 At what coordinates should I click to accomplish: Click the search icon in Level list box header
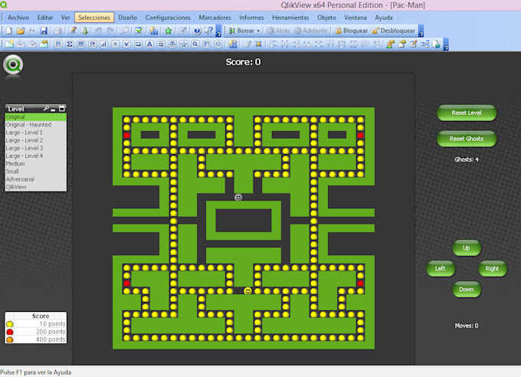[46, 109]
